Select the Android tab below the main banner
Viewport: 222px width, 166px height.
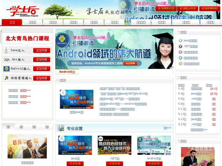[67, 72]
